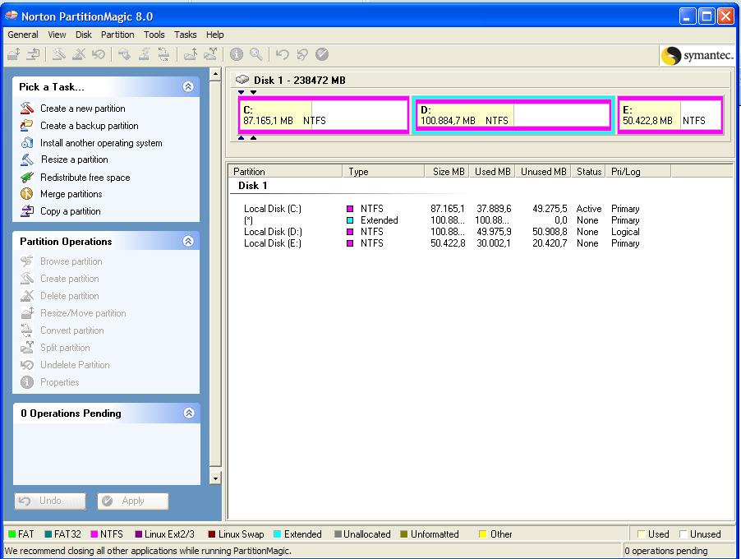Click the Disk 1 hard drive icon
741x559 pixels.
(x=242, y=80)
